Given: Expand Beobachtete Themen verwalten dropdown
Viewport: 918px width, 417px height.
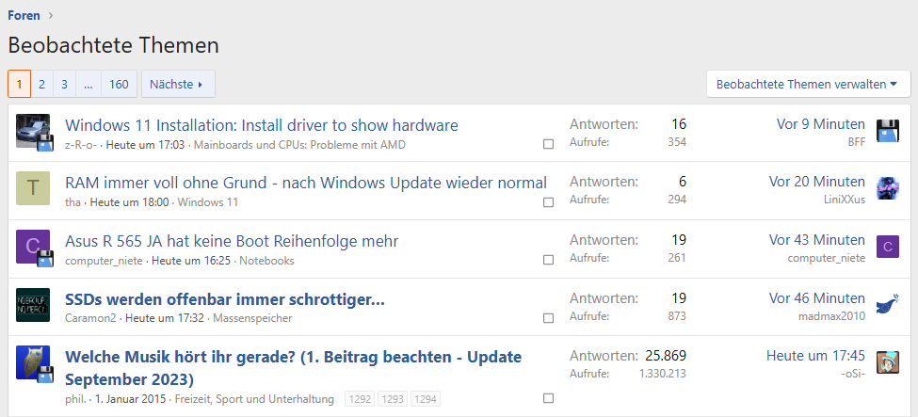Looking at the screenshot, I should tap(809, 85).
